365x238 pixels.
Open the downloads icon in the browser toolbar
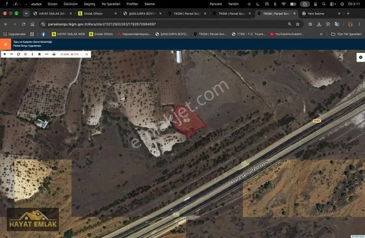319,24
